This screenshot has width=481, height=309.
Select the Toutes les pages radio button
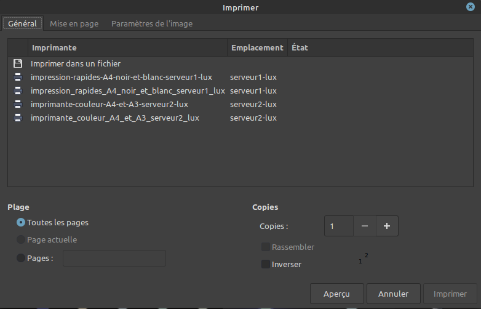click(x=22, y=222)
